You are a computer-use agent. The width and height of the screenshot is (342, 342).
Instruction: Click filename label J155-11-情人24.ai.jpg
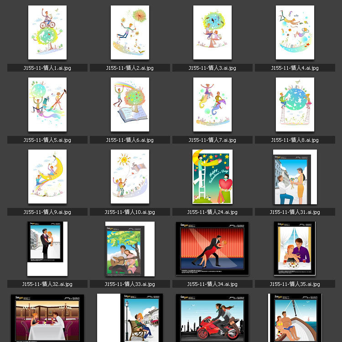coord(212,212)
